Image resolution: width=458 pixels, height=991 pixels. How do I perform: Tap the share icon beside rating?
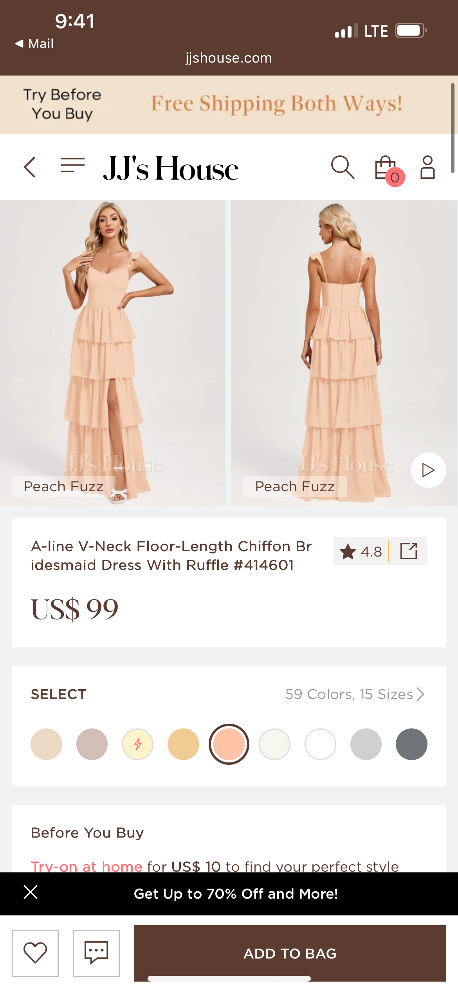[409, 551]
